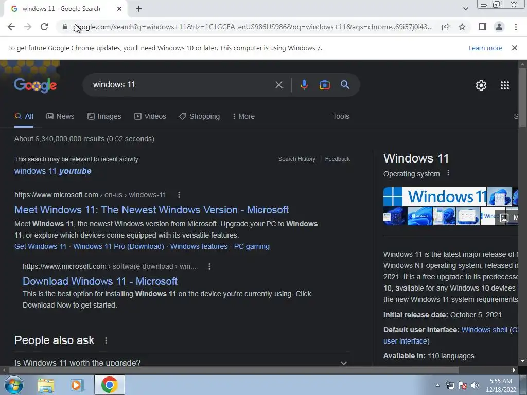527x395 pixels.
Task: Click the Google logo
Action: tap(36, 85)
